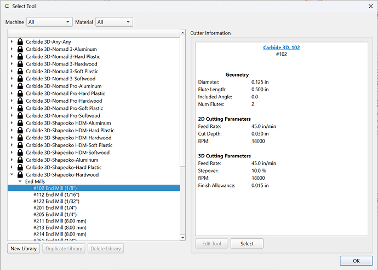
Task: Click lock icon for Nomad Pro-Hardwood
Action: pos(20,101)
